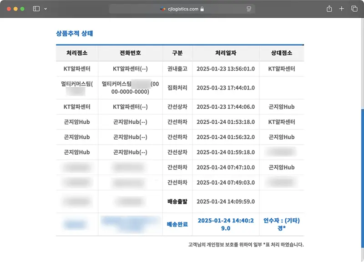Click the 상대점소 column header

click(280, 53)
